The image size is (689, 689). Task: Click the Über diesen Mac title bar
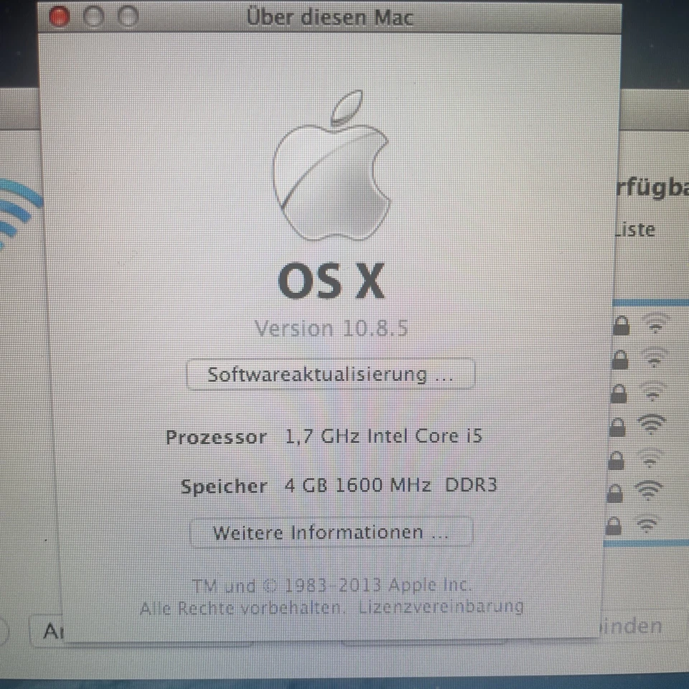331,17
